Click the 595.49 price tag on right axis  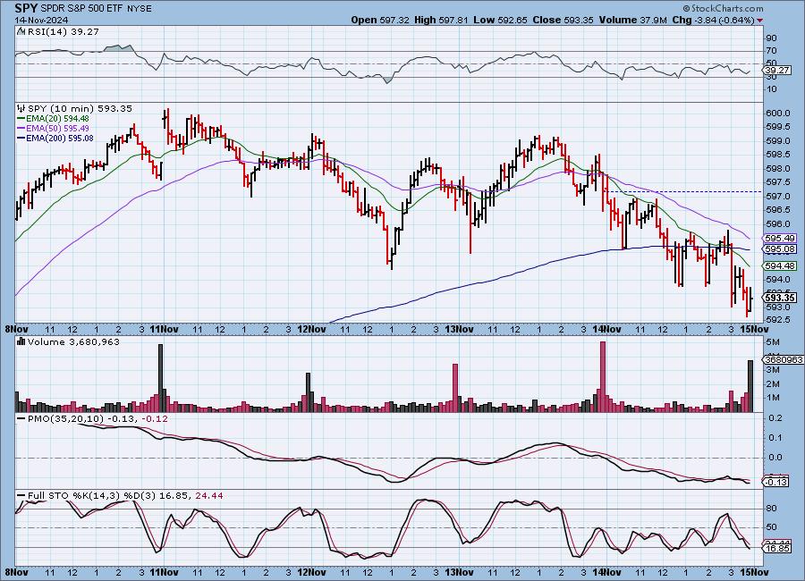pyautogui.click(x=779, y=238)
